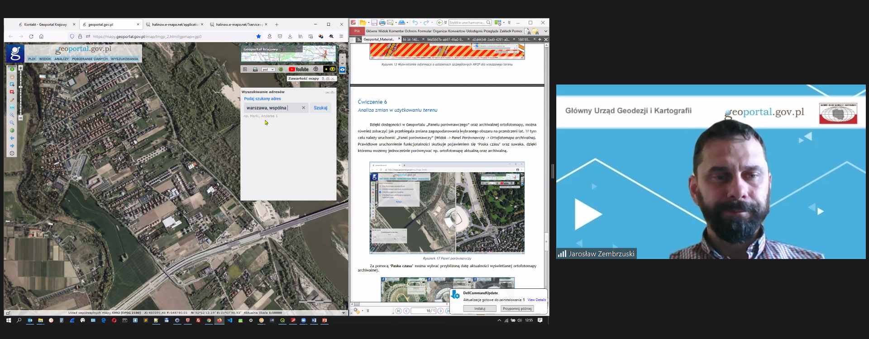The image size is (869, 339).
Task: Toggle the blue eye visibility button
Action: click(343, 70)
